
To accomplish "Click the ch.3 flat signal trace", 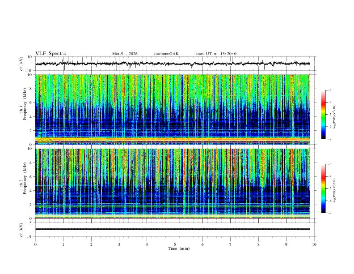I will (x=173, y=229).
